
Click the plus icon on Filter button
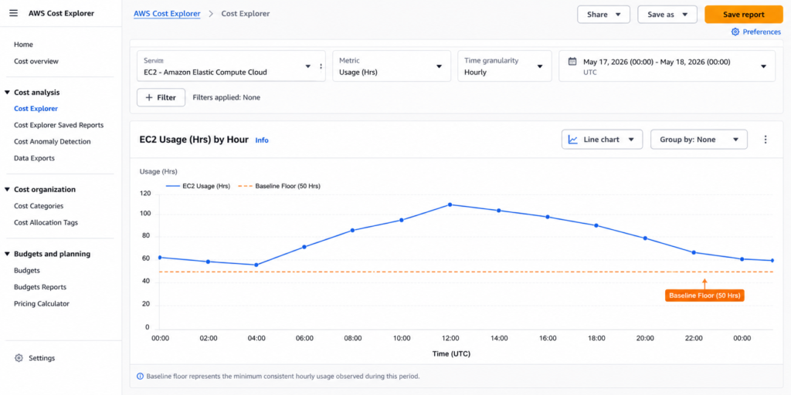point(149,98)
